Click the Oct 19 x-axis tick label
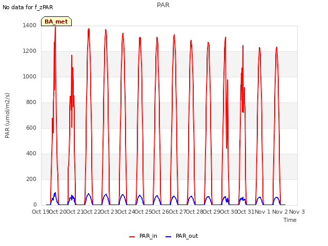The height and width of the screenshot is (246, 328). pos(40,212)
